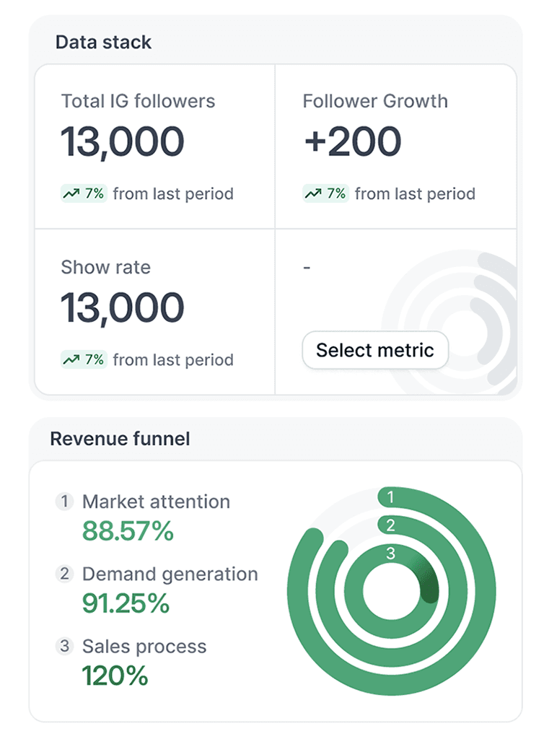Screen dimensions: 544x739
Task: Click the number 3 badge beside Sales process
Action: 64,646
